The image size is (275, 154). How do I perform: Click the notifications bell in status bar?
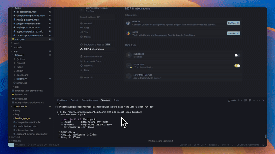(264, 145)
